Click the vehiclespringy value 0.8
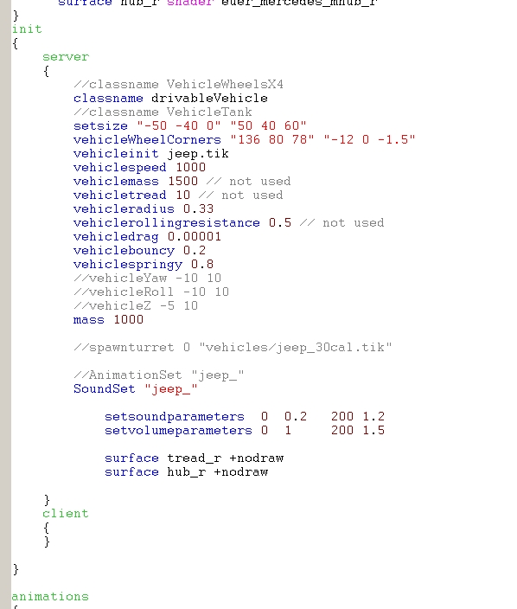 (x=202, y=265)
